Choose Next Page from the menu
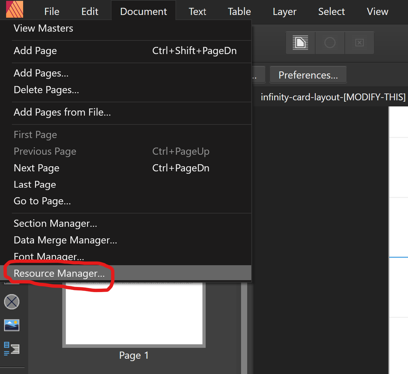The height and width of the screenshot is (374, 408). (36, 168)
